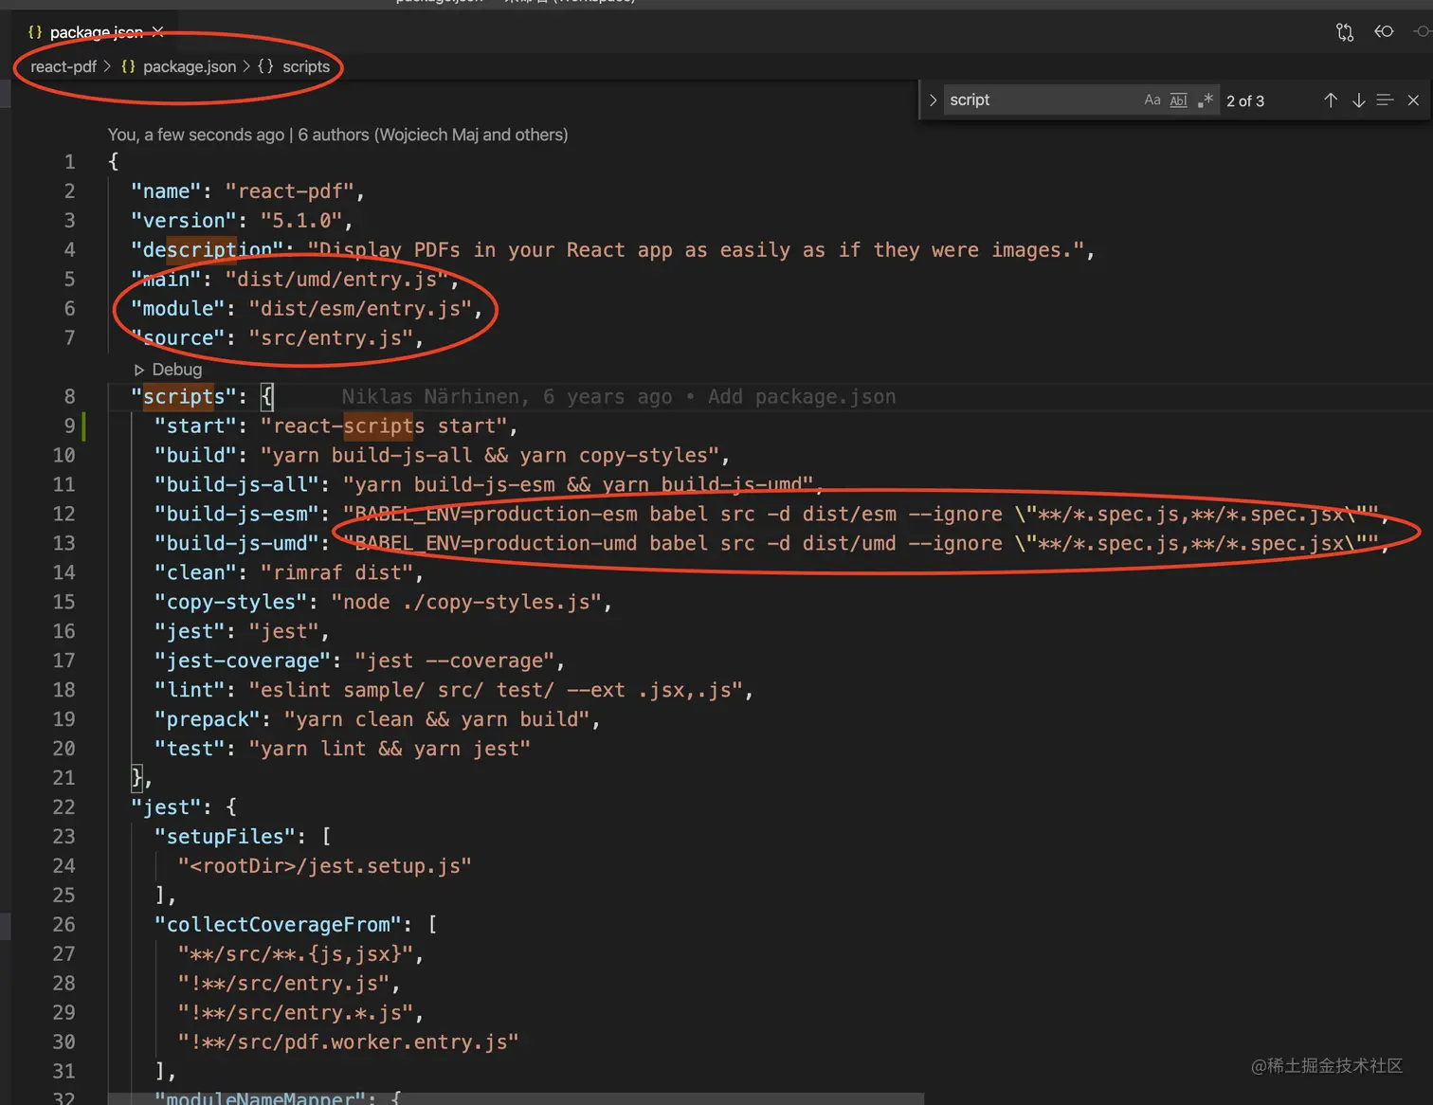
Task: Open package.json breadcrumb item
Action: (189, 66)
